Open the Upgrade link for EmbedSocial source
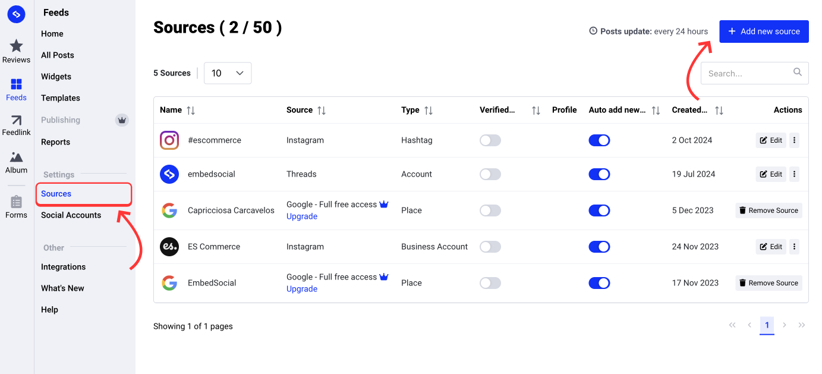The height and width of the screenshot is (374, 822). click(301, 288)
